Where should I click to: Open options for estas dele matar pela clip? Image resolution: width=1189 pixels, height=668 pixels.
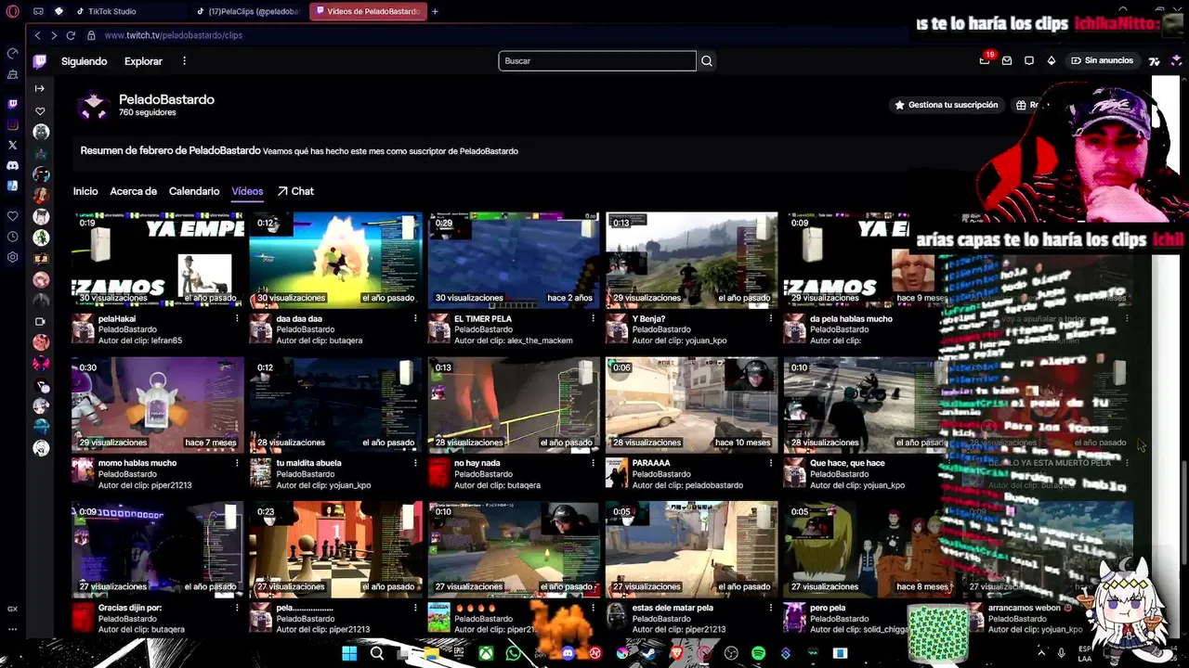(x=771, y=608)
